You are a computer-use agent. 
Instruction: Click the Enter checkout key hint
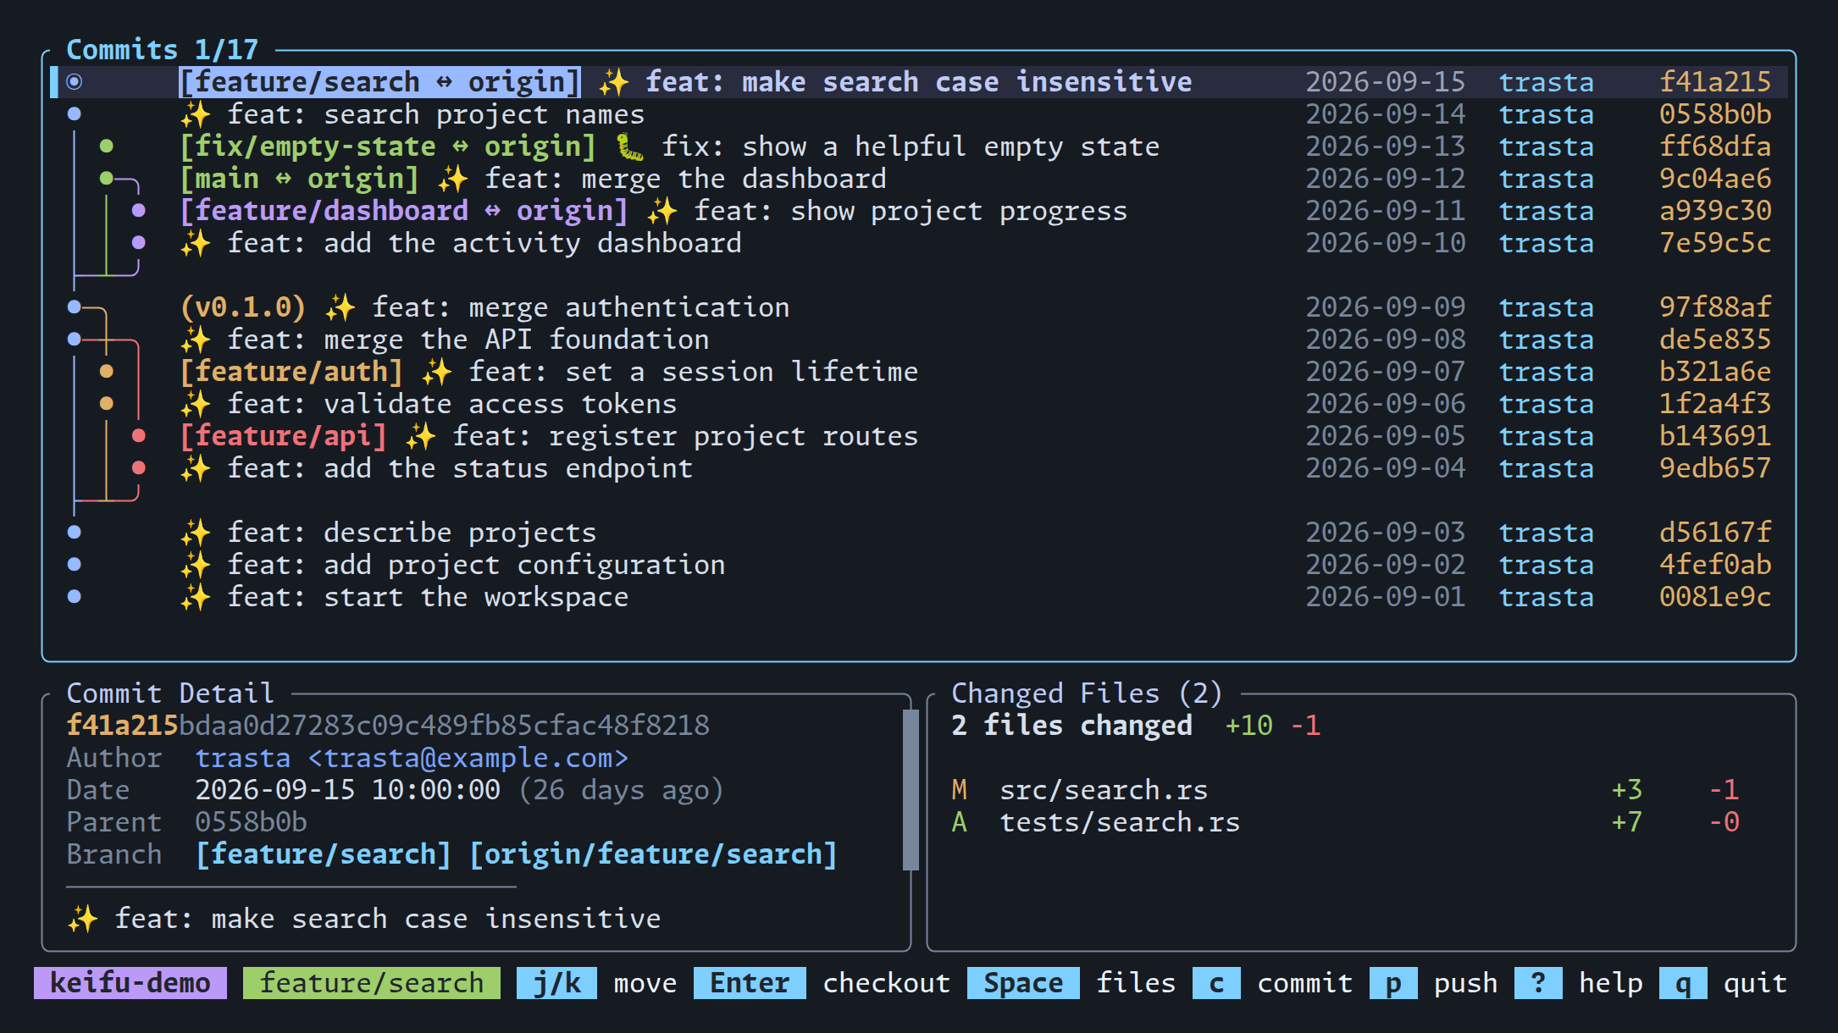822,983
